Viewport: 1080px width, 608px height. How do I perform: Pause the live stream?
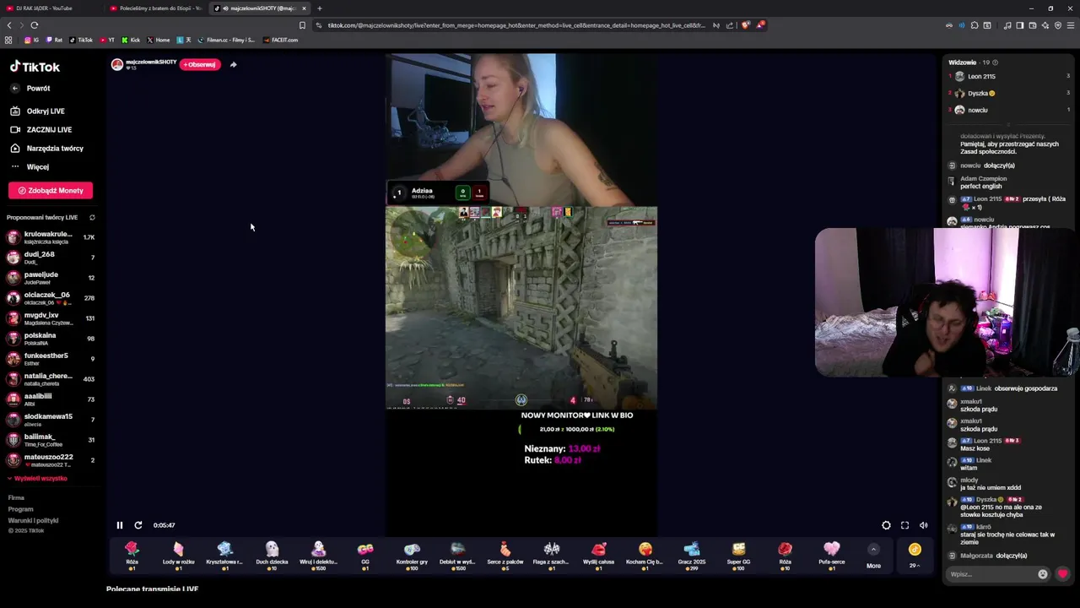[120, 525]
